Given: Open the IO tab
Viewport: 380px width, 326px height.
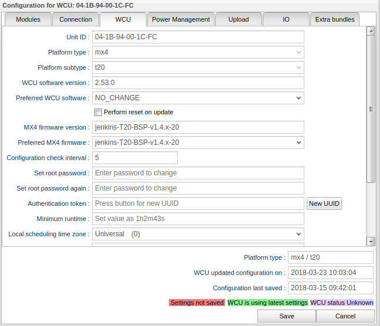Looking at the screenshot, I should [x=286, y=19].
